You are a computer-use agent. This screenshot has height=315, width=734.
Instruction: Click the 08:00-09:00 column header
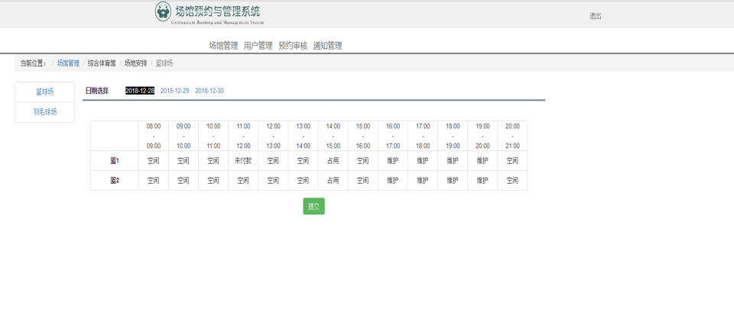(x=154, y=136)
